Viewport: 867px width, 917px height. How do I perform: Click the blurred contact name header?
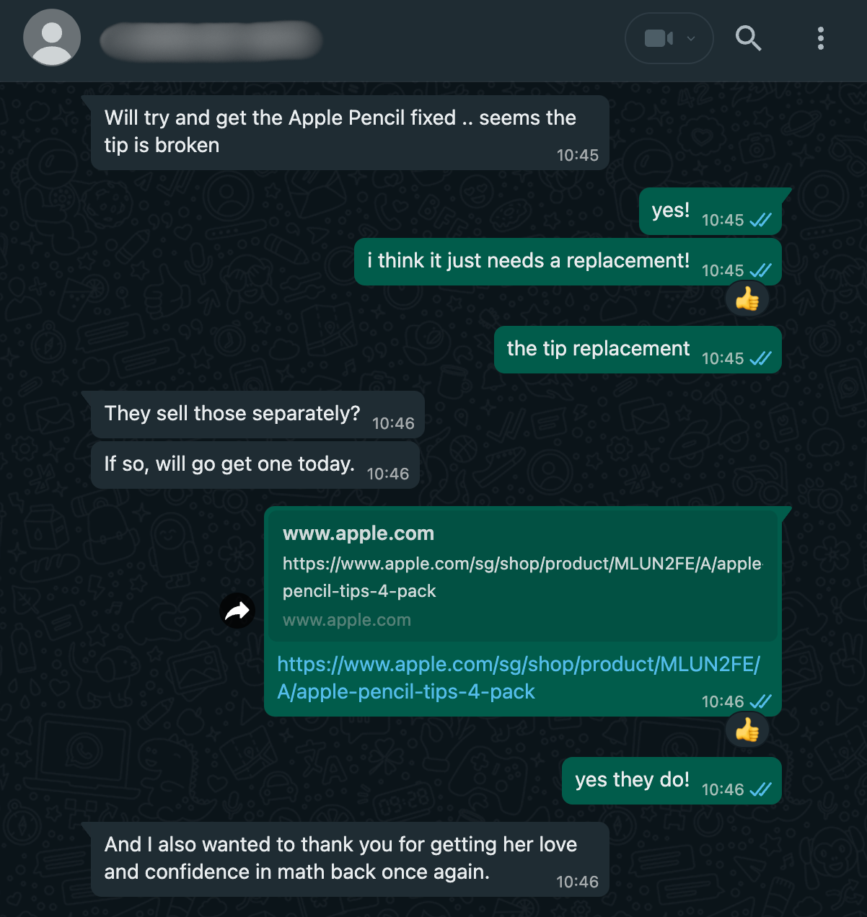click(211, 40)
